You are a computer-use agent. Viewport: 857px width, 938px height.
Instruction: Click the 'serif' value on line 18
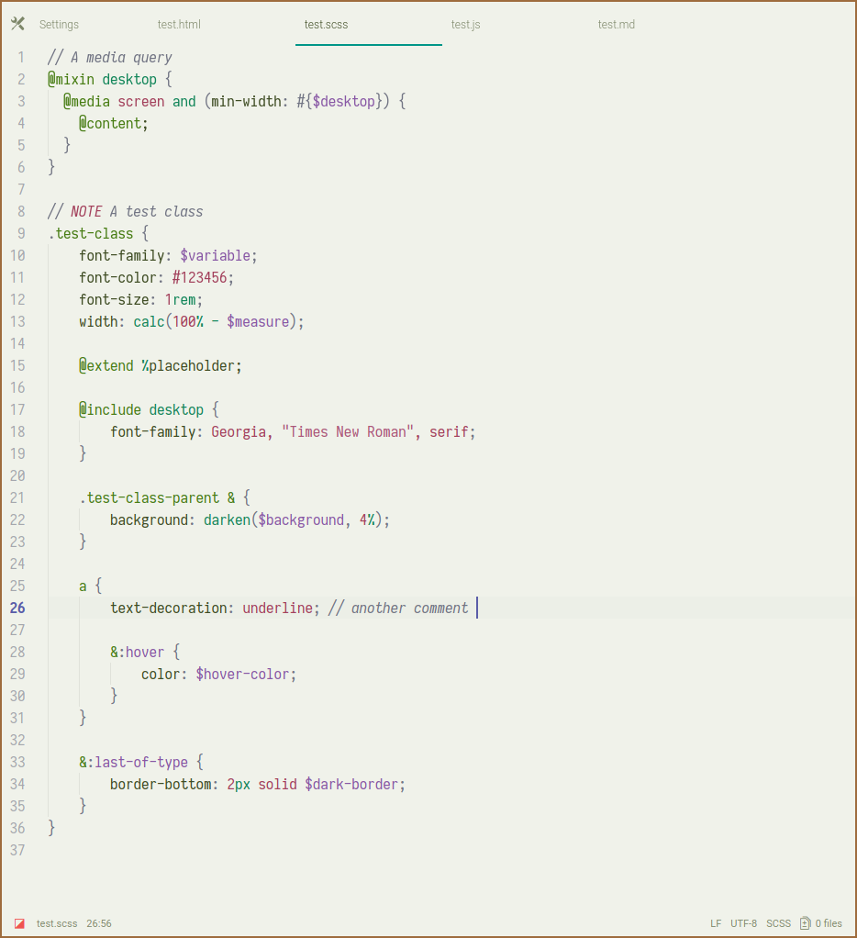(x=449, y=432)
